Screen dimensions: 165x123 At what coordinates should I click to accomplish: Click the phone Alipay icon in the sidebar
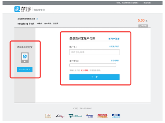[x=25, y=58]
